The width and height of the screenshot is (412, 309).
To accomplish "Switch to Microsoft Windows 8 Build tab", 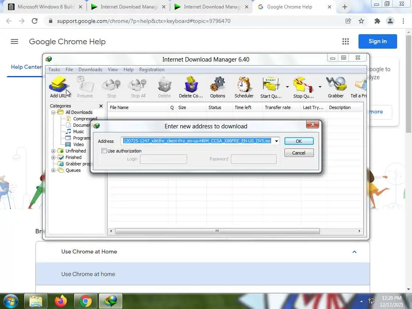I will (x=45, y=7).
